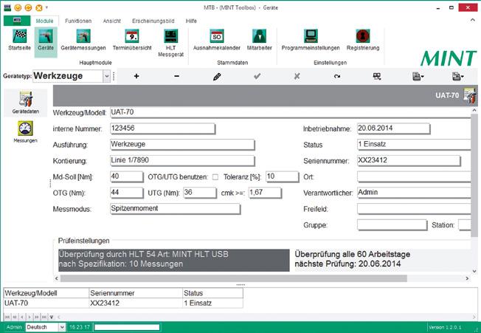Click the vertical scrollbar of form
Image resolution: width=481 pixels, height=333 pixels.
474,175
